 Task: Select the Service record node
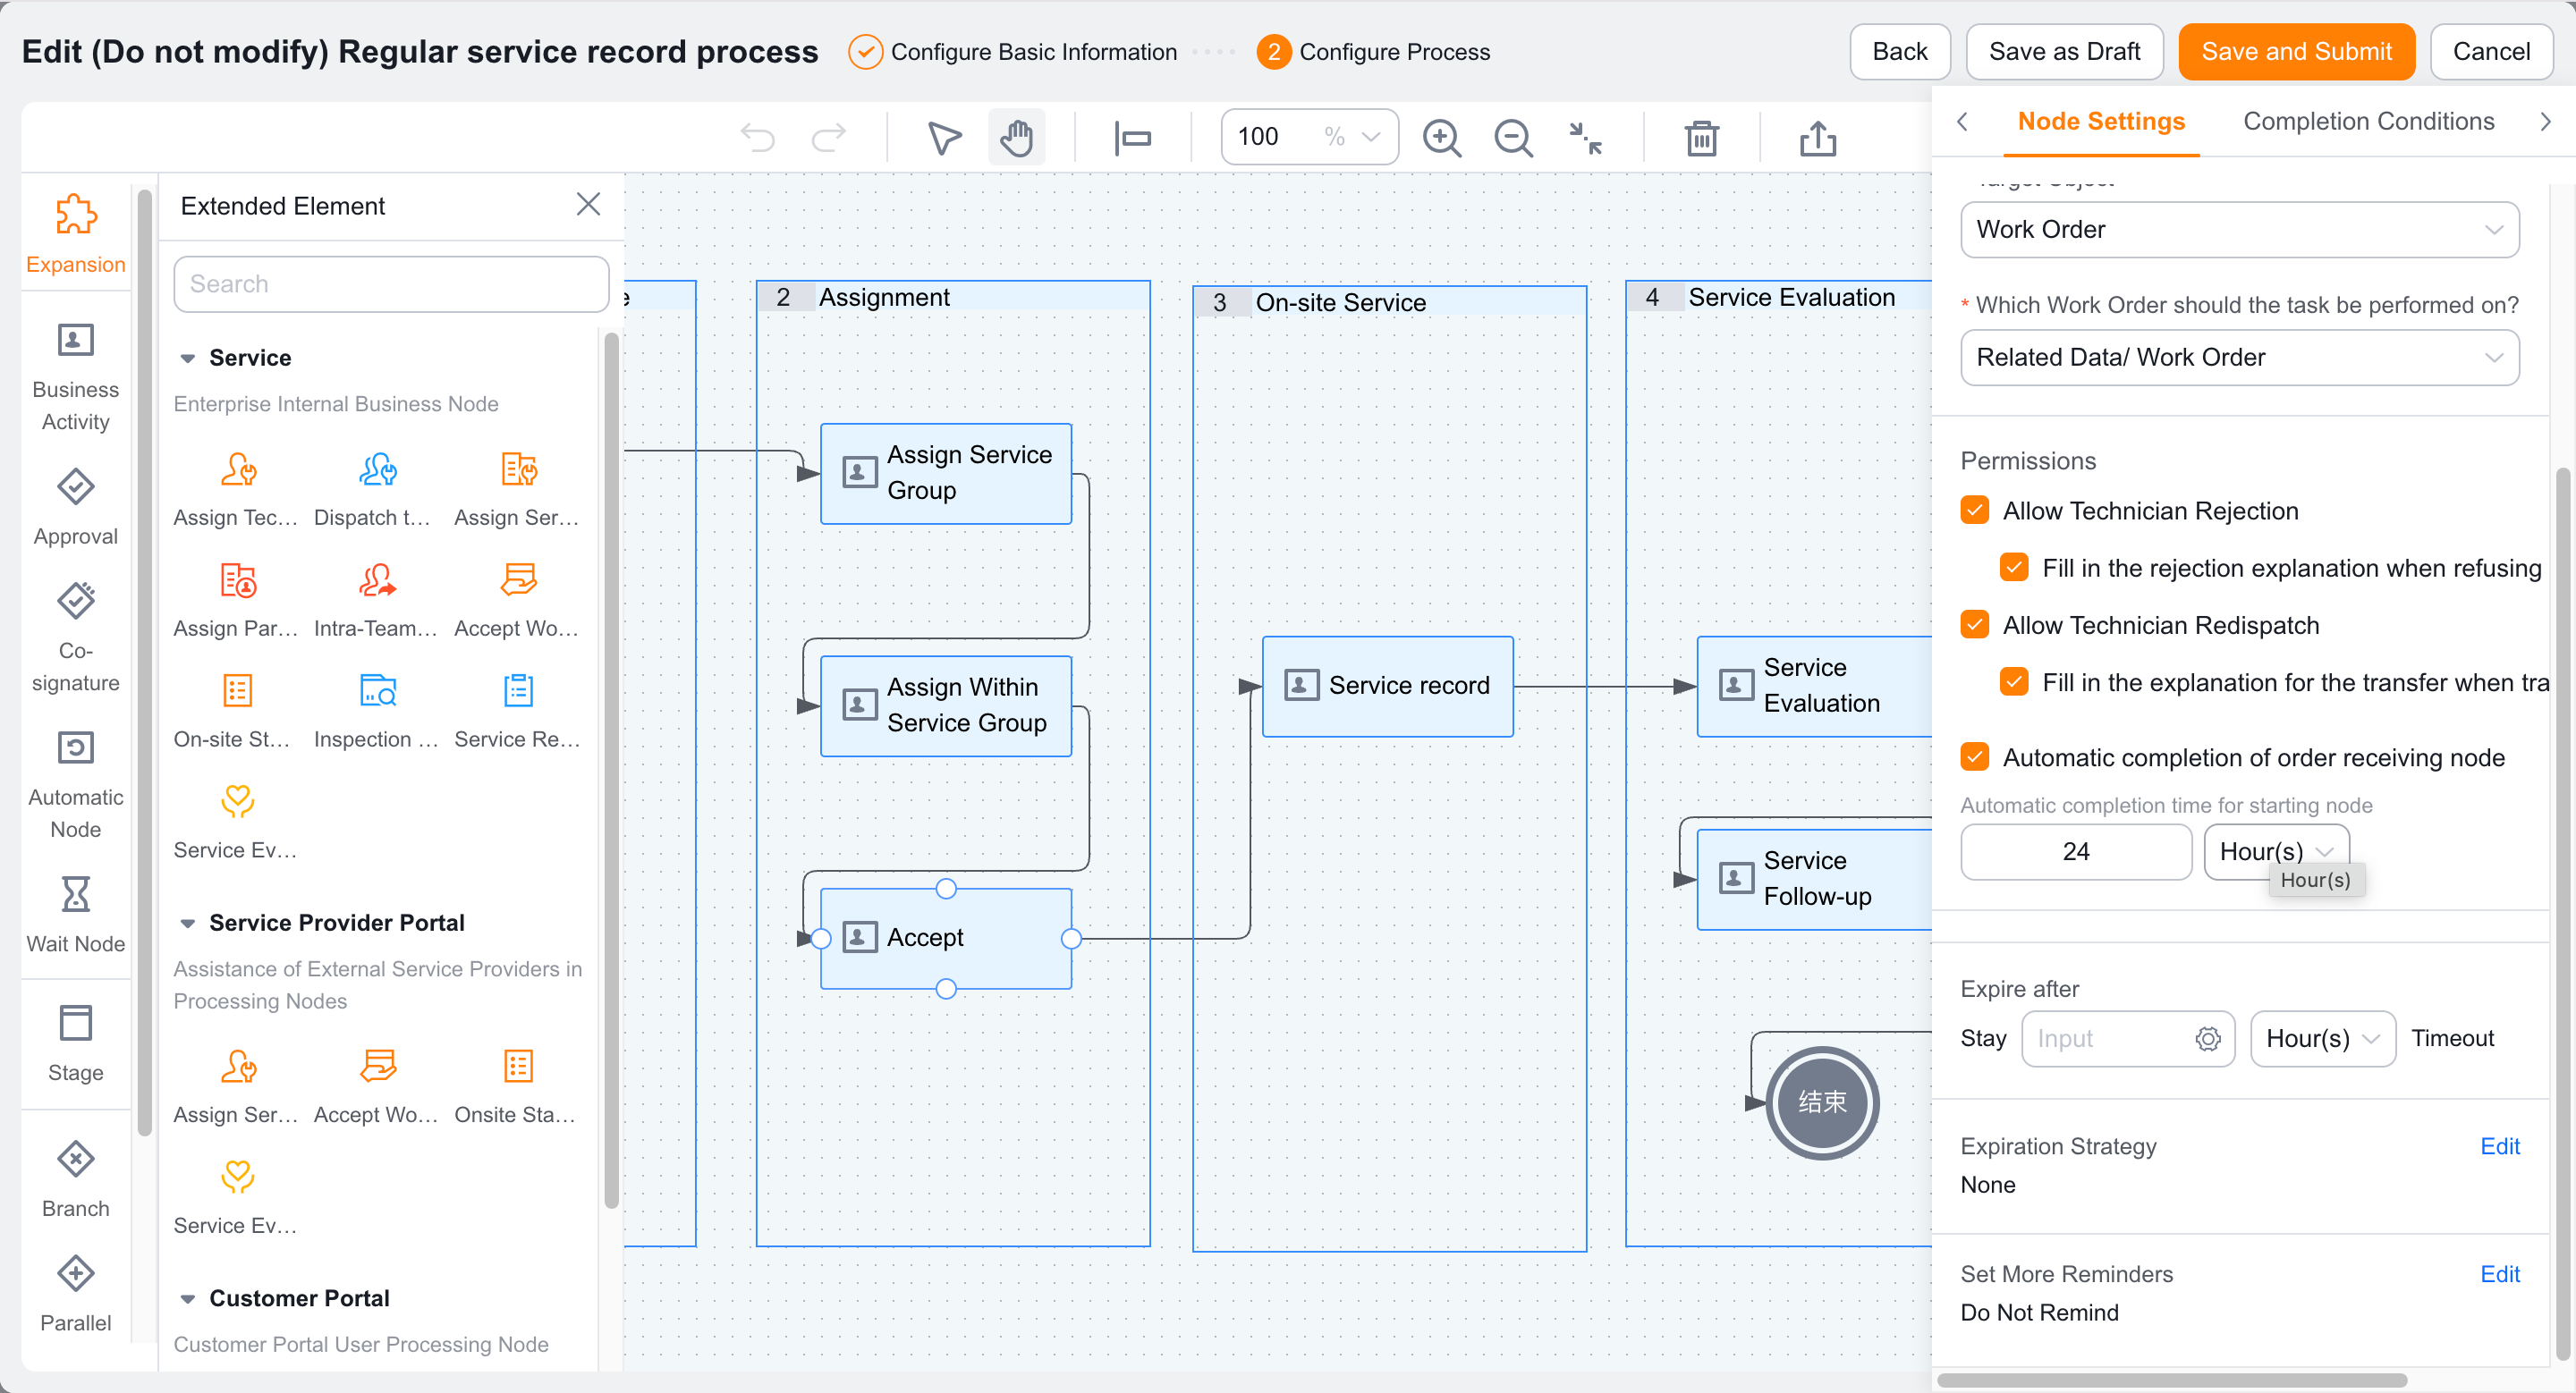pyautogui.click(x=1387, y=686)
